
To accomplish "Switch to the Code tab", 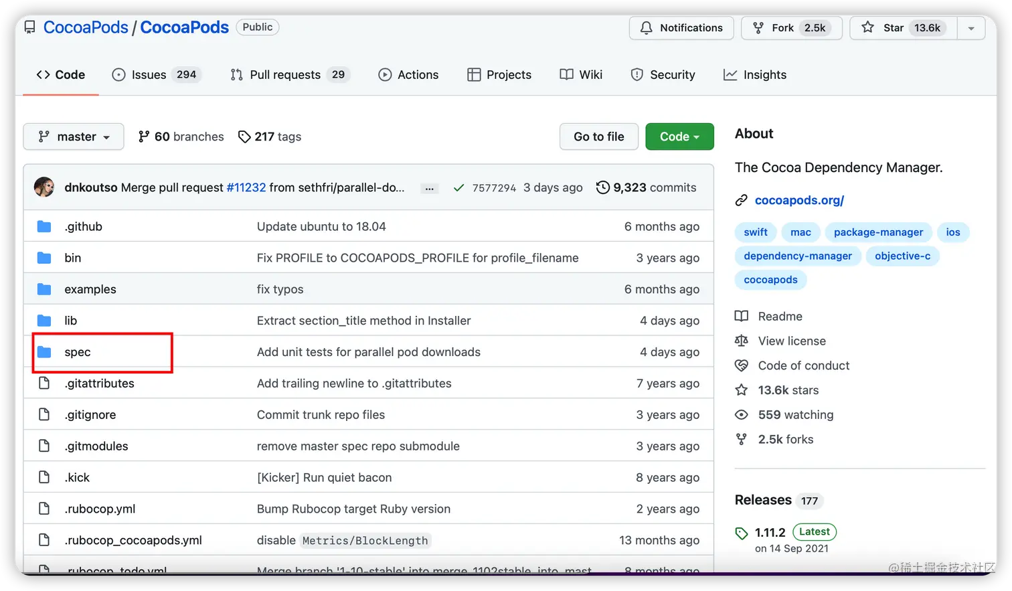I will click(x=61, y=75).
